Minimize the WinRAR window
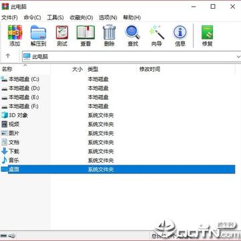The height and width of the screenshot is (241, 241). pos(193,7)
